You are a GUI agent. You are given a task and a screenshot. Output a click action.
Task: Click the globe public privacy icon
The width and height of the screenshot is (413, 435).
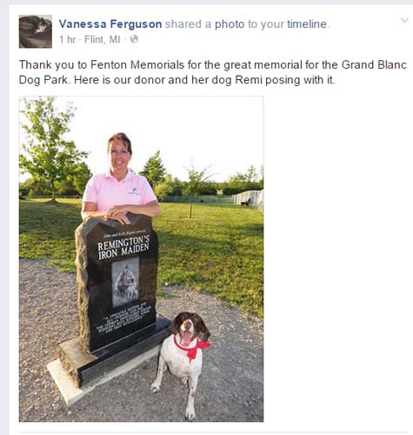[134, 39]
